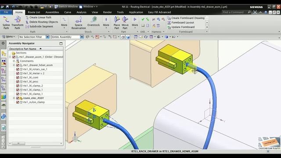Switch to the Assemblies tab
The height and width of the screenshot is (158, 281).
pos(52,12)
